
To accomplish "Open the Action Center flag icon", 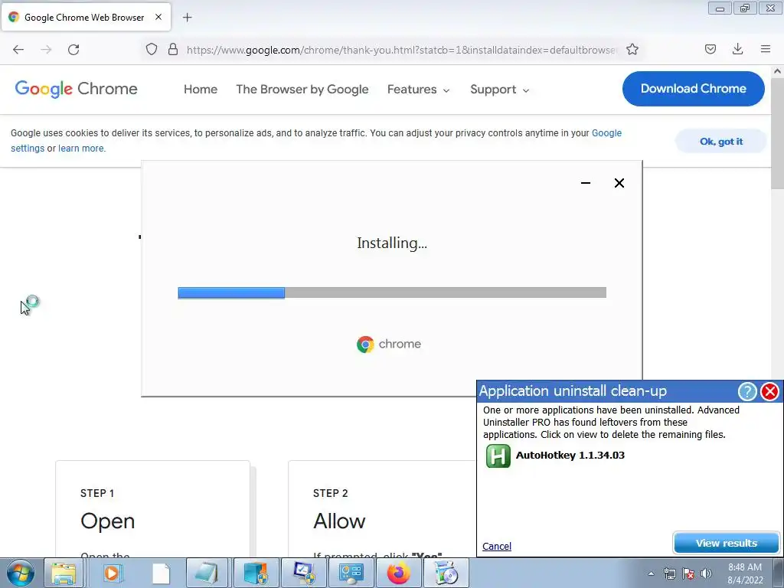I will coord(688,573).
